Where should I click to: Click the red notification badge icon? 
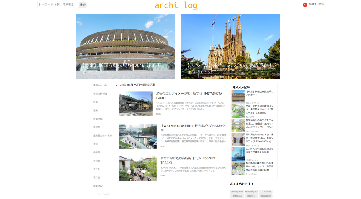coord(305,5)
